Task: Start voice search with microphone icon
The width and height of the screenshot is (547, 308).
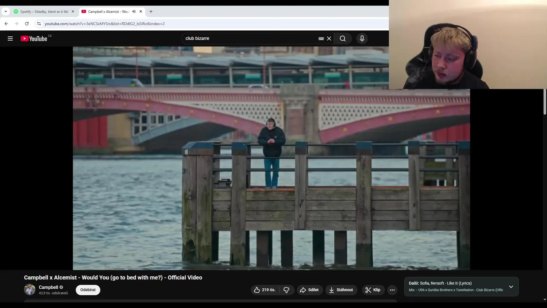Action: pyautogui.click(x=362, y=38)
